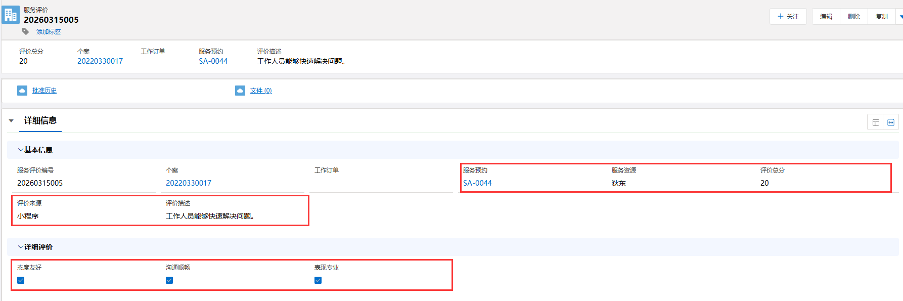This screenshot has height=301, width=903.
Task: Click the cloud icon next to 文件 (0)
Action: tap(240, 91)
